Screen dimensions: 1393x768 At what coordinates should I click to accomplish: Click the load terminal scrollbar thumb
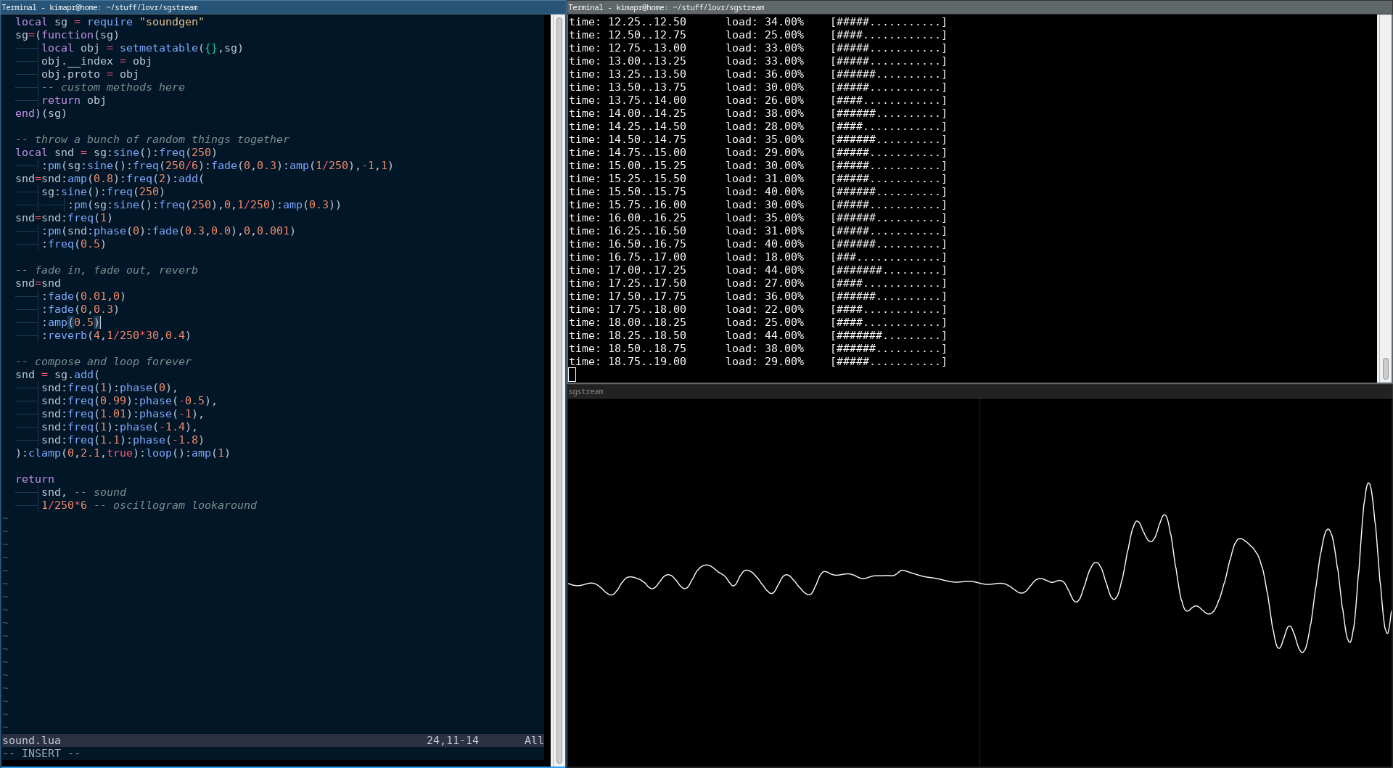point(1385,369)
